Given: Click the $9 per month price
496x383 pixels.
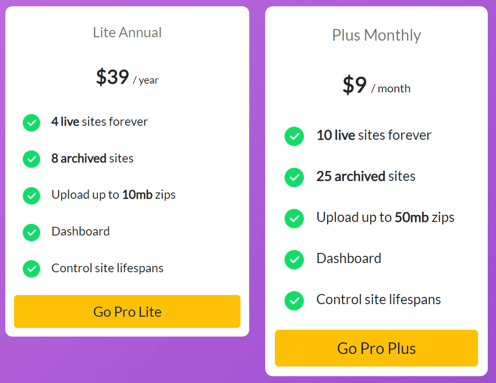Looking at the screenshot, I should tap(376, 85).
